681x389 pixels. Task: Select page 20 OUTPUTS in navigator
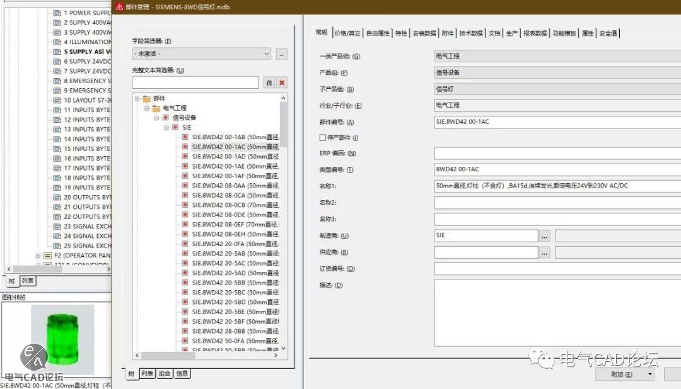87,197
